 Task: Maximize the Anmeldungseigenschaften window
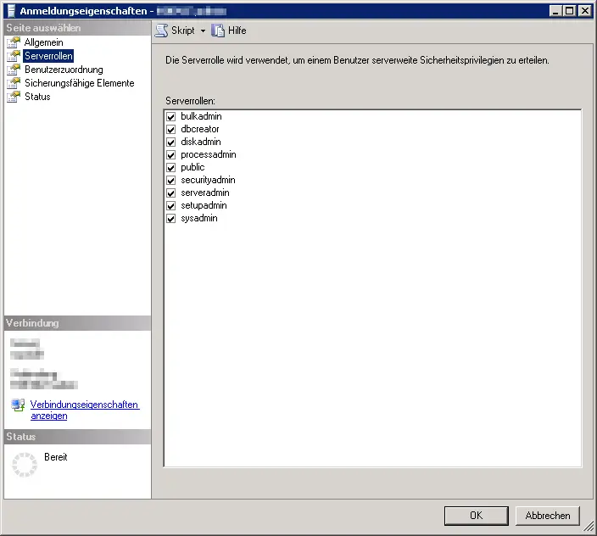click(569, 11)
